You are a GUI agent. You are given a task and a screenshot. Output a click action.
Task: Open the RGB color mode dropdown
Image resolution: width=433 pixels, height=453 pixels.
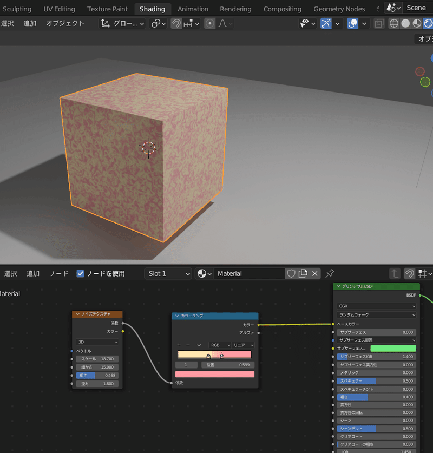[220, 345]
